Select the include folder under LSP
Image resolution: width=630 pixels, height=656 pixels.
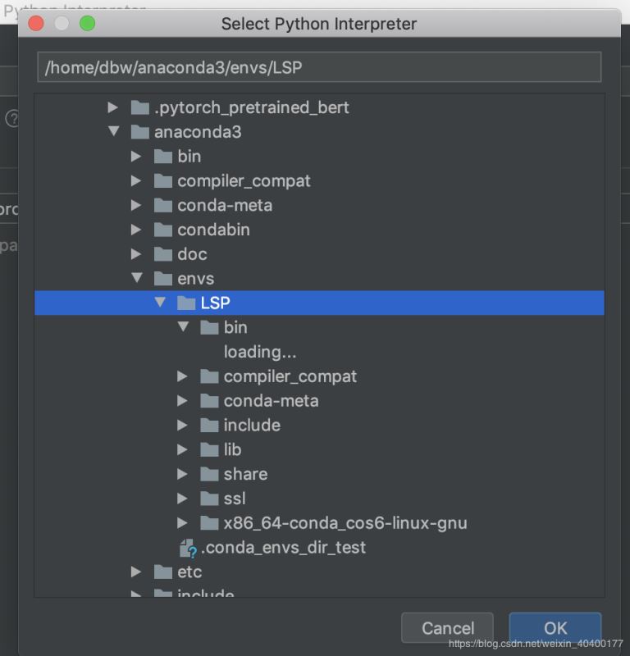coord(252,426)
